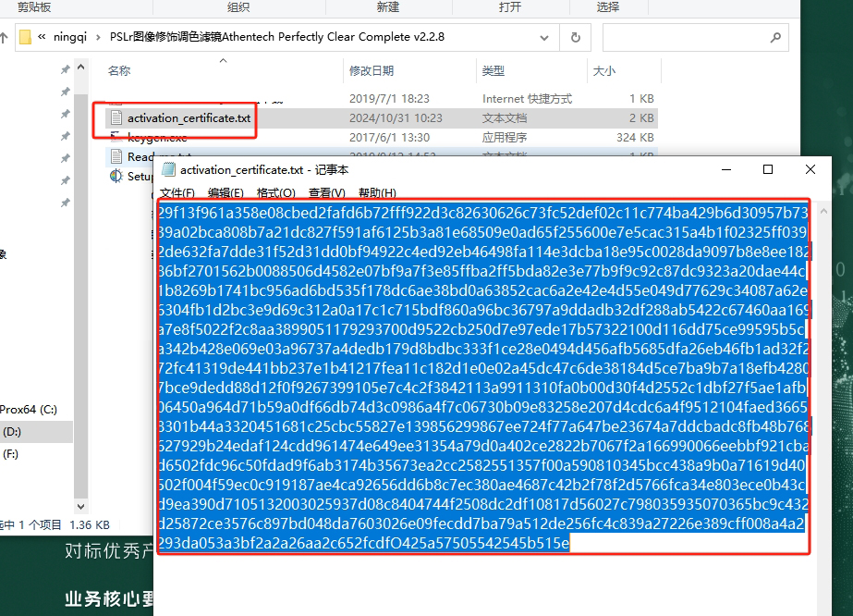This screenshot has width=853, height=616.
Task: Click the PSLr Perfectly Clear folder path segment
Action: (277, 37)
